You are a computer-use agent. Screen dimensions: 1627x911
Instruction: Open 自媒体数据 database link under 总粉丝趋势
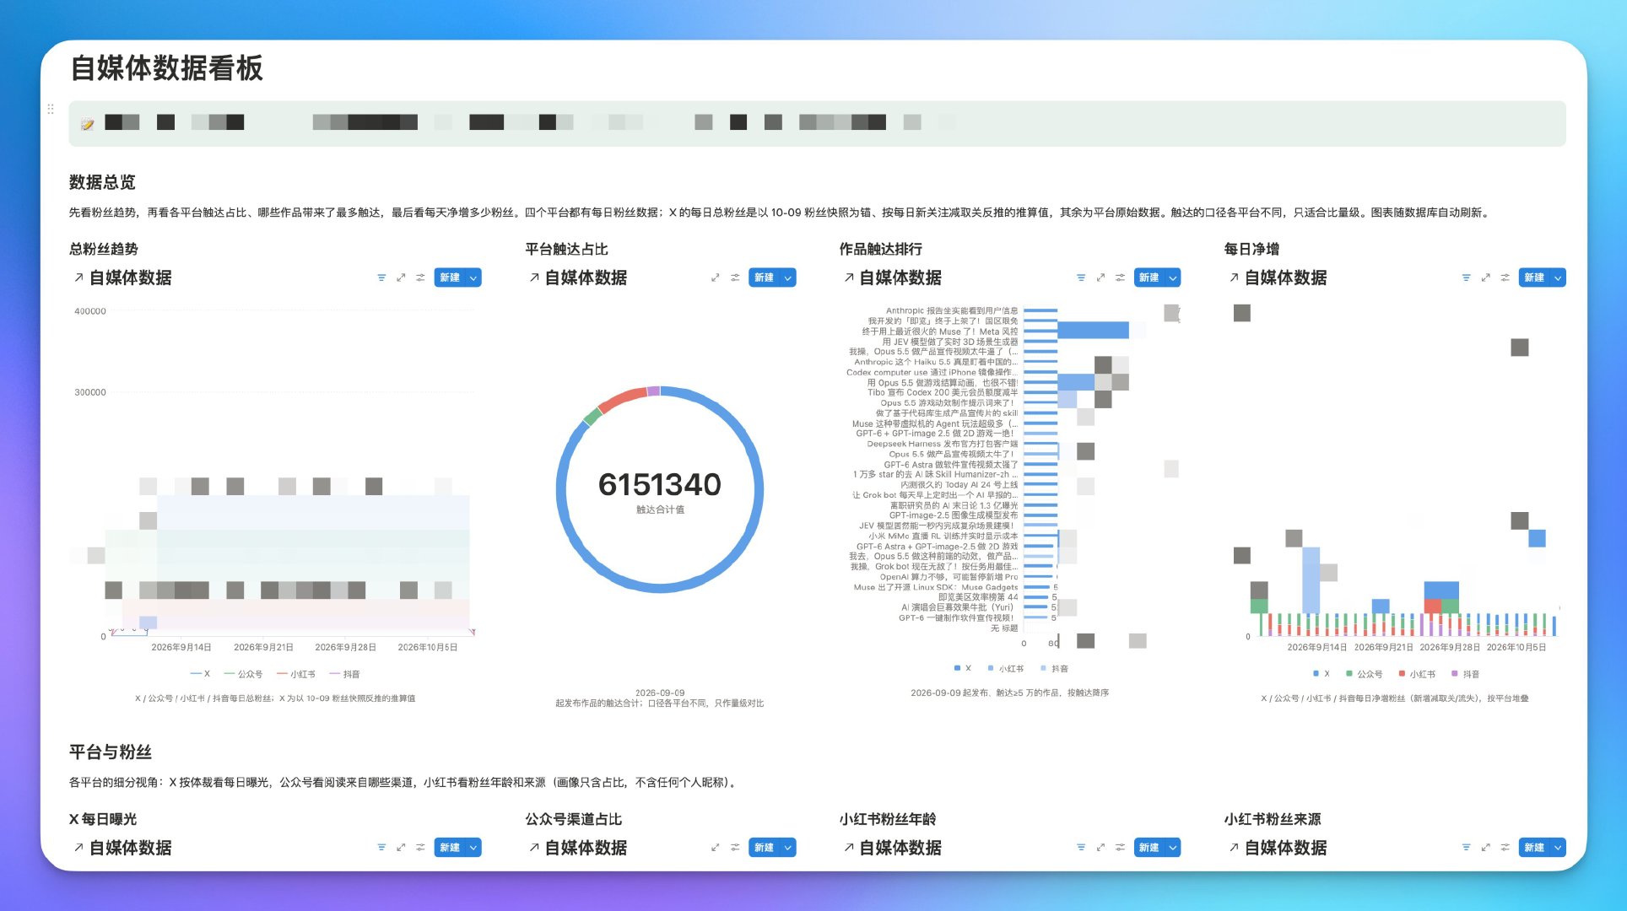coord(122,278)
